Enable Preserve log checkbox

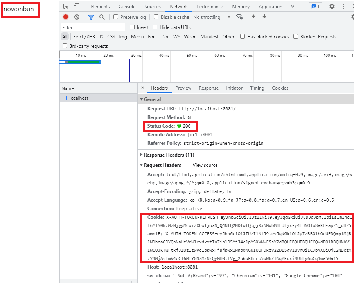click(116, 17)
